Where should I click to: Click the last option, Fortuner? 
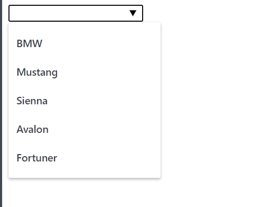85,158
